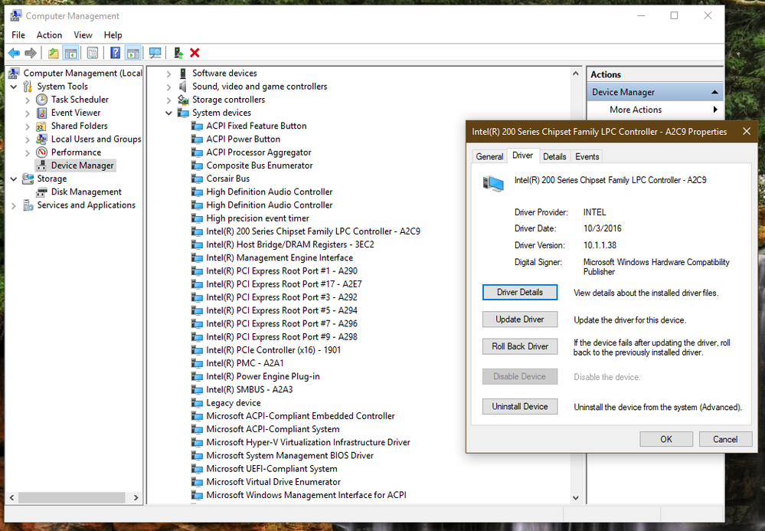Open the Action menu

[49, 35]
